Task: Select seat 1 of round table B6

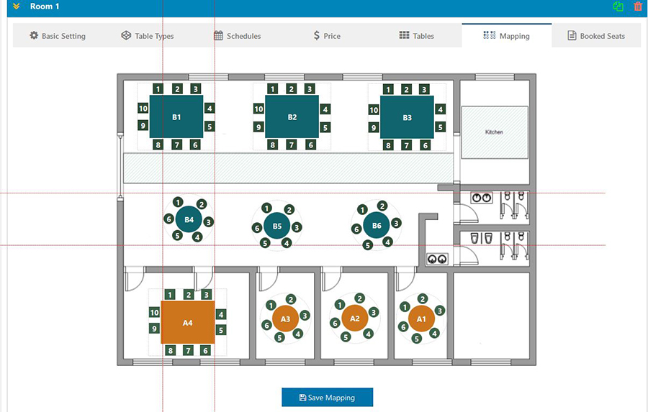Action: point(362,209)
